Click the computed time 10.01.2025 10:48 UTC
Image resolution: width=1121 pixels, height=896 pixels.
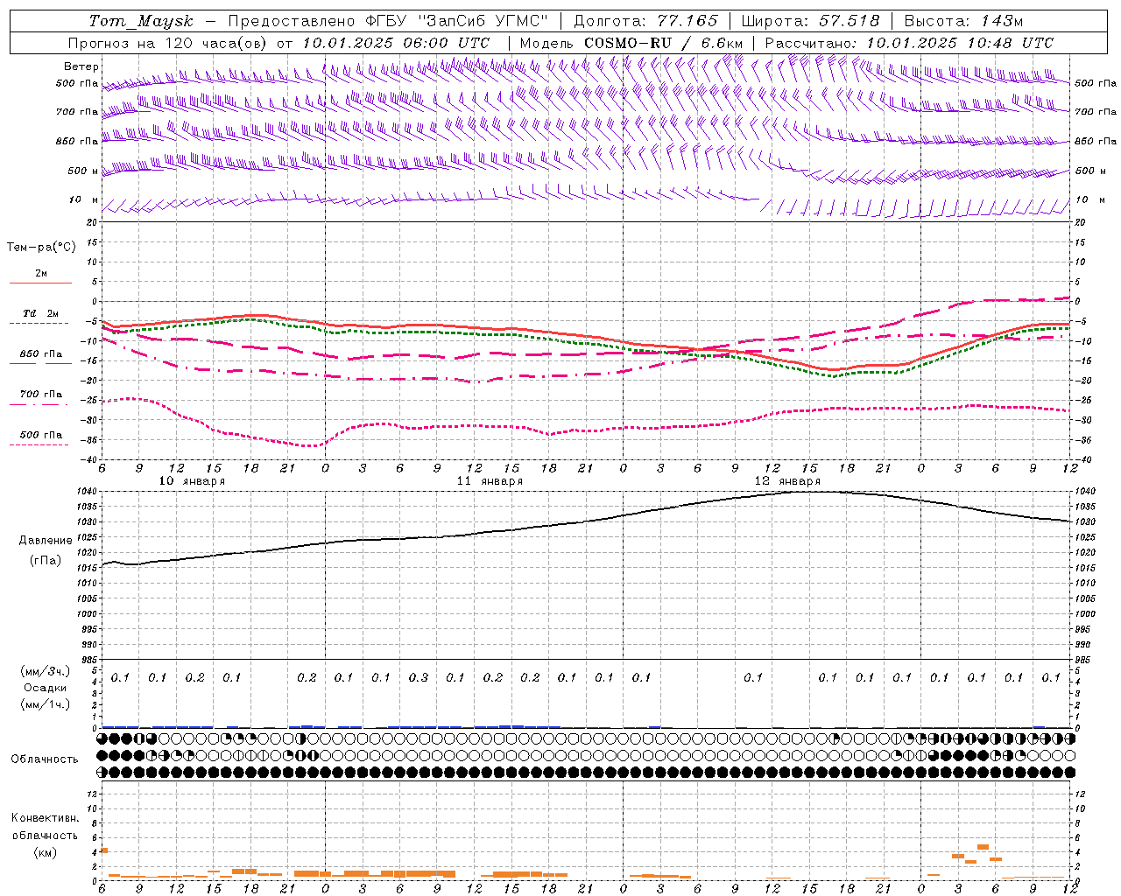pos(960,43)
